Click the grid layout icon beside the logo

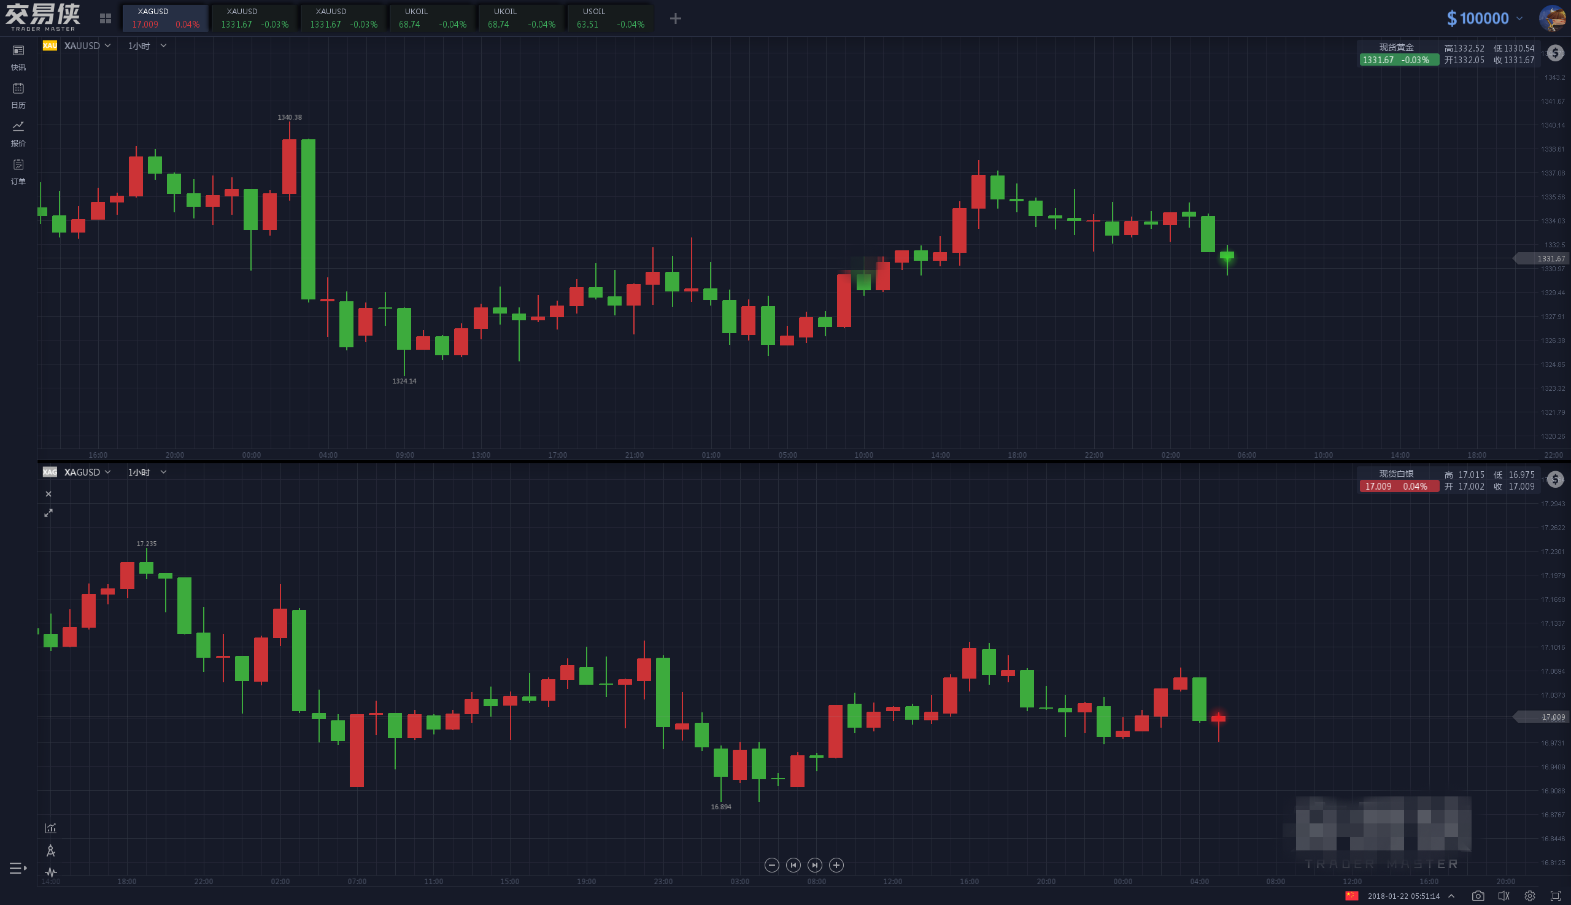click(x=106, y=18)
